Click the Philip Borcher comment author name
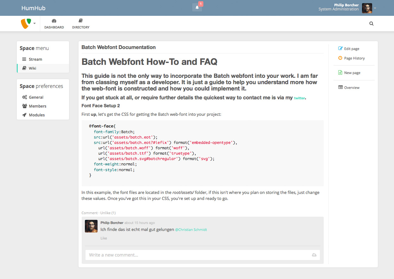Image resolution: width=394 pixels, height=279 pixels. coord(112,223)
